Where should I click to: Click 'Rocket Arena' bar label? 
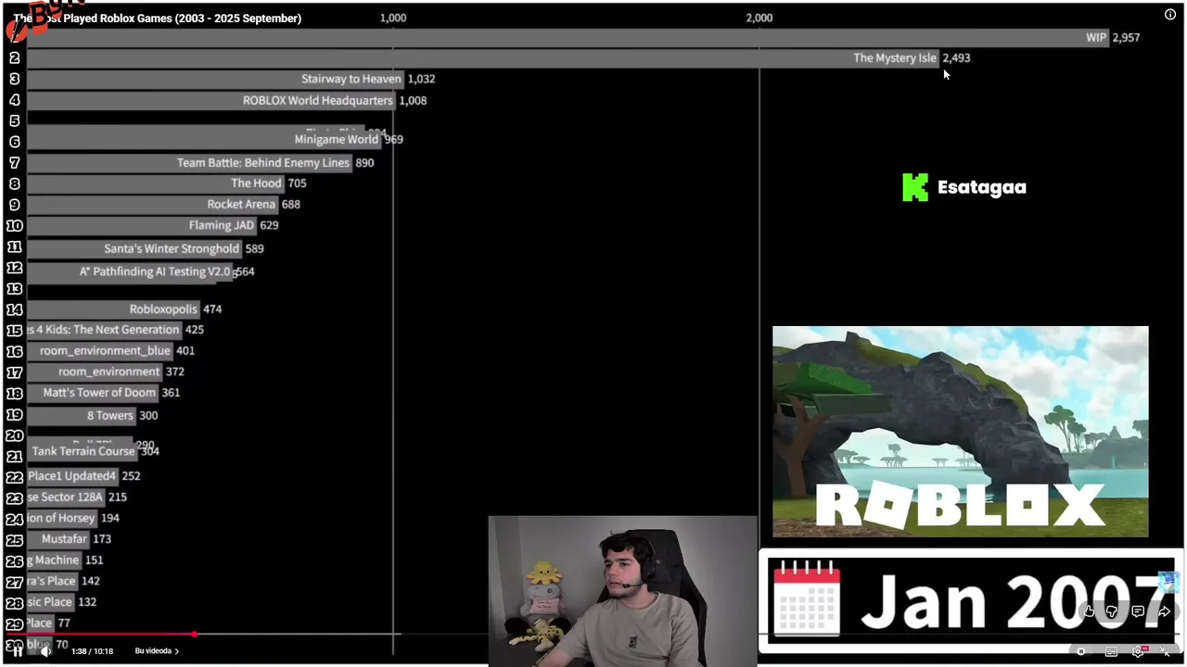pyautogui.click(x=241, y=204)
